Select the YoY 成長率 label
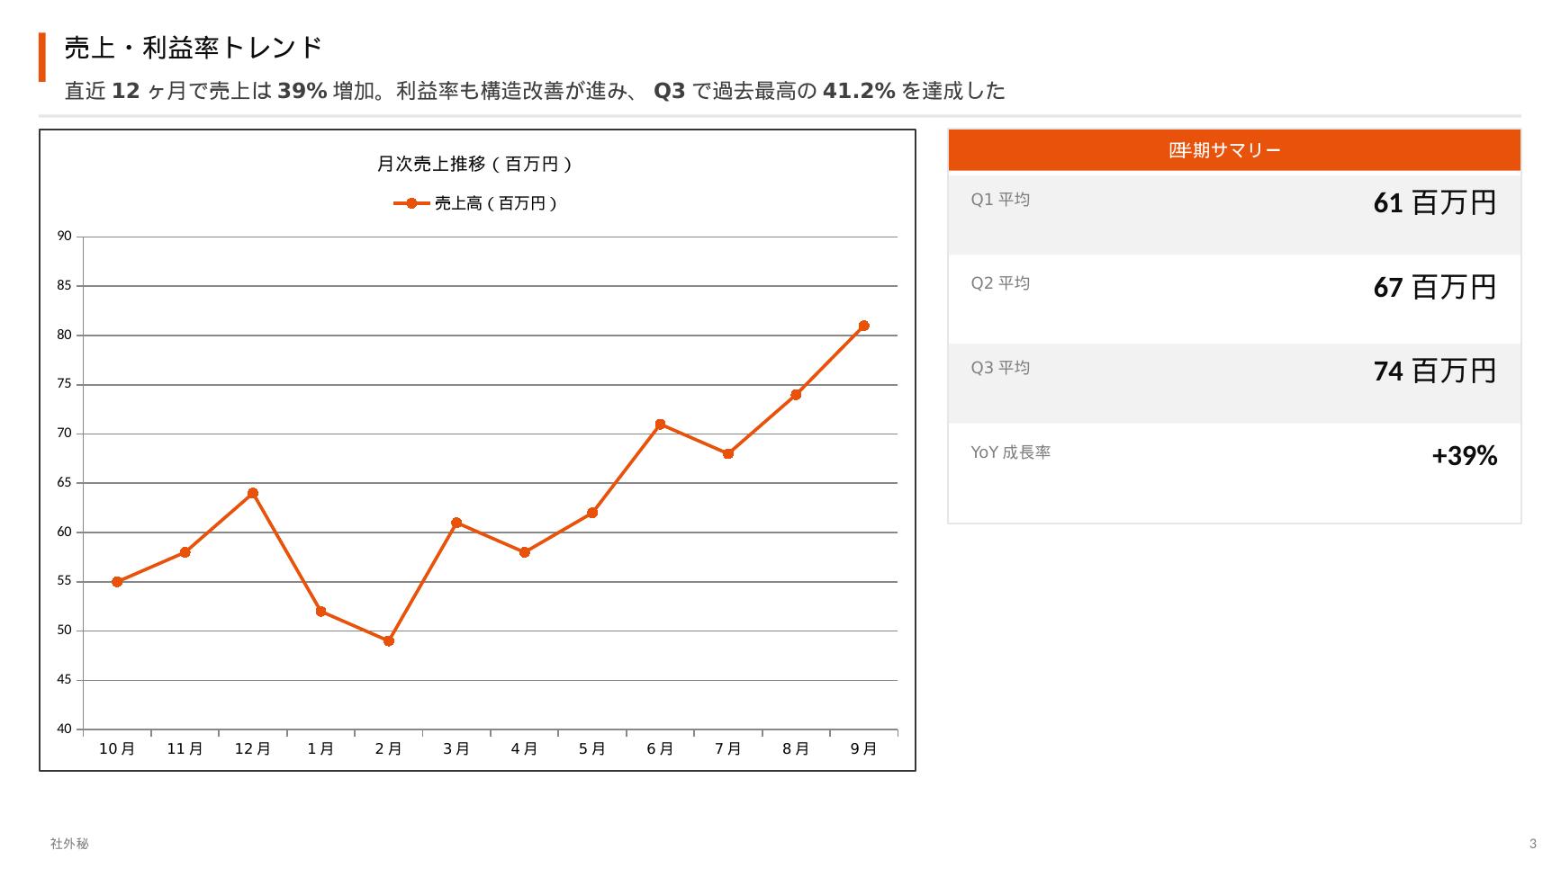Image resolution: width=1561 pixels, height=877 pixels. [x=1010, y=452]
